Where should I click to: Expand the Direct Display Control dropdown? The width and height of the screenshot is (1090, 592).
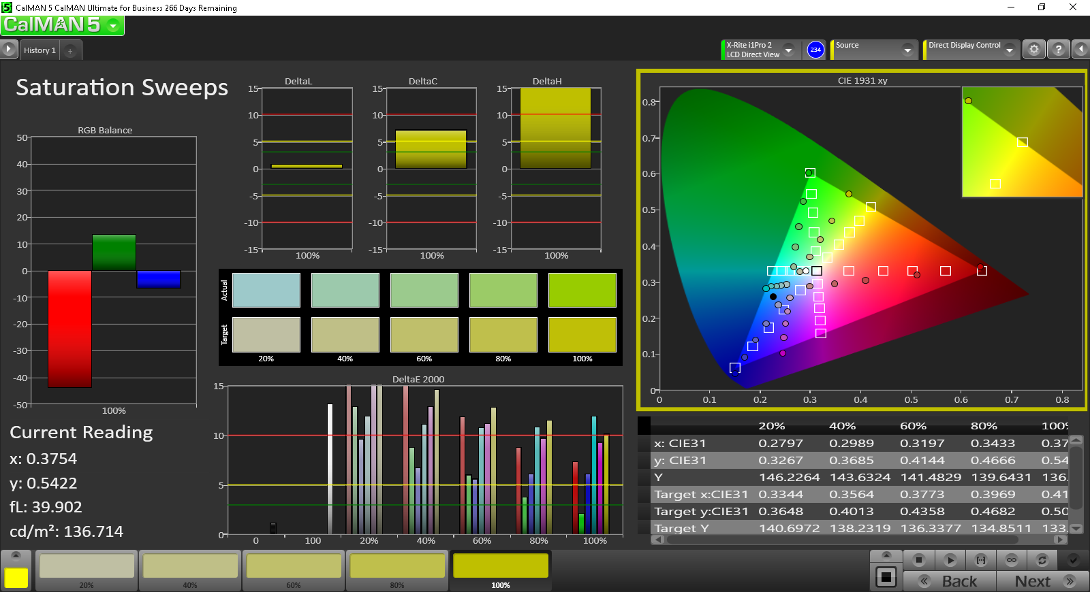coord(1010,50)
